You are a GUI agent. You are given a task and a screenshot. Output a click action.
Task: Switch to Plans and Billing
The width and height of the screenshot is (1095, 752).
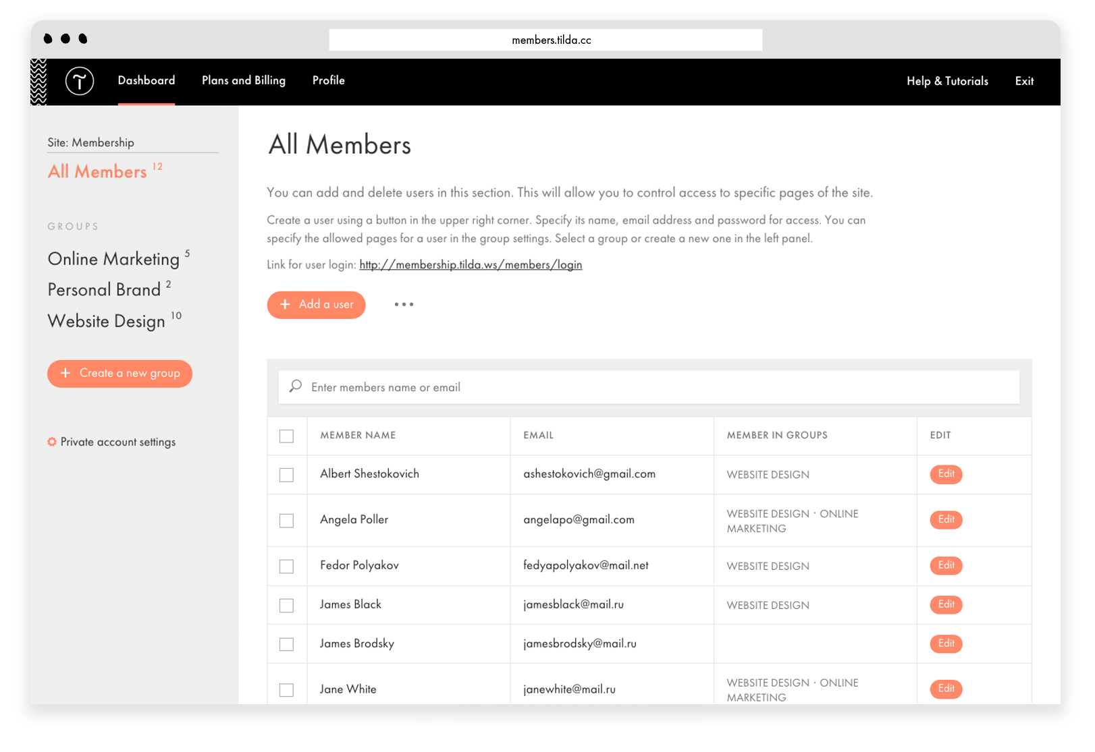pos(243,80)
